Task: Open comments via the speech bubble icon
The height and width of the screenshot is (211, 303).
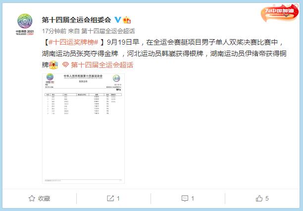Action: (185, 198)
